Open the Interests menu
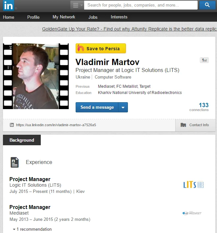Viewport: 217px width, 233px height. [119, 17]
